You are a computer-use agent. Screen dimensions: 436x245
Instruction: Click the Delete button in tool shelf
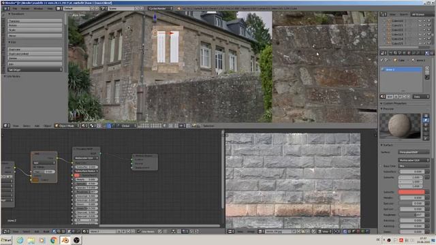(35, 58)
